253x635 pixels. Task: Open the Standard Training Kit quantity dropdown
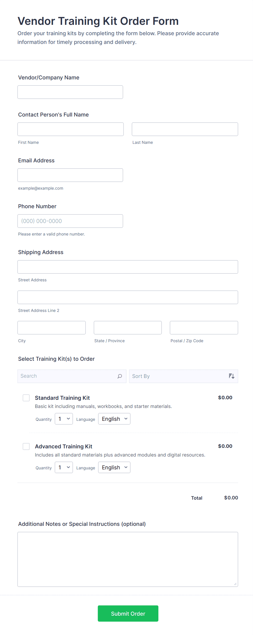[64, 419]
